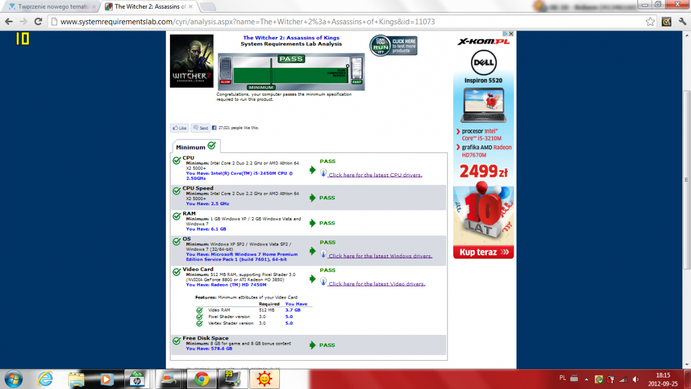The height and width of the screenshot is (389, 691).
Task: Open the volume speaker tray icon
Action: 635,379
